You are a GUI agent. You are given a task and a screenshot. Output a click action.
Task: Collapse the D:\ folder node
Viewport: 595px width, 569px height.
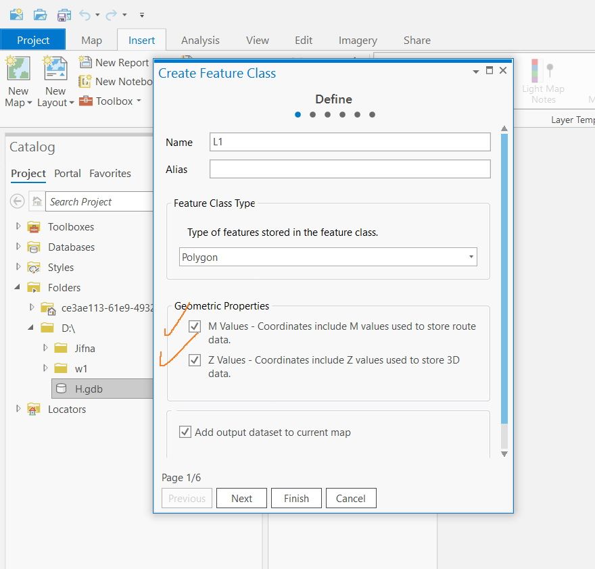pyautogui.click(x=31, y=327)
